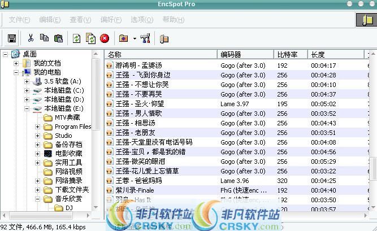Click the Paste clipboard icon
377x231 pixels.
pos(58,38)
